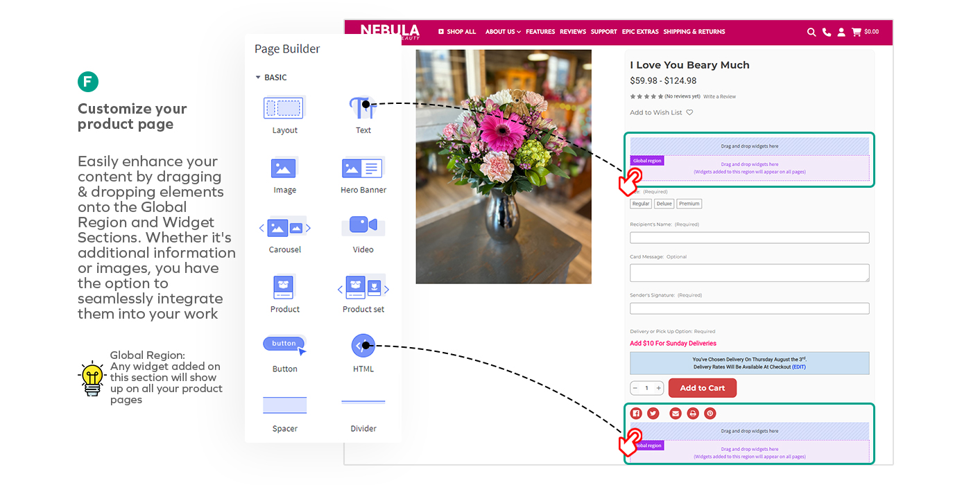The height and width of the screenshot is (485, 971).
Task: Open the search icon in the header
Action: 811,32
